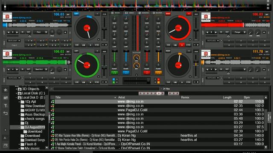Click loop-halve left arrow on top-left blue deck

(9, 32)
